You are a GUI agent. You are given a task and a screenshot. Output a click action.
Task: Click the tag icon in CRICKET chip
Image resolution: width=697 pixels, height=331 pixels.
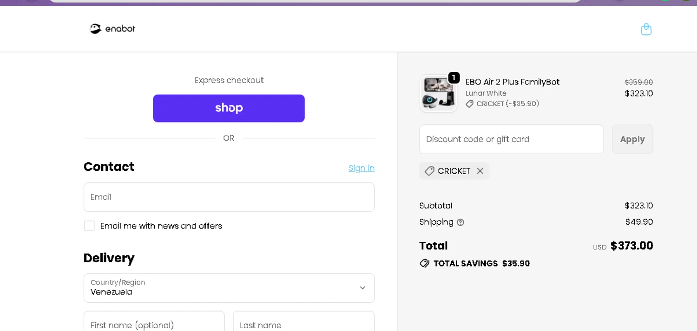point(429,171)
